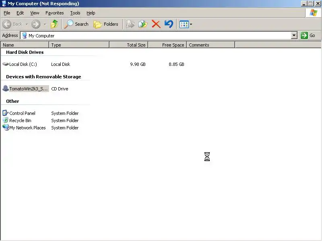The width and height of the screenshot is (322, 241).
Task: Select the My Network Places icon
Action: tap(6, 127)
